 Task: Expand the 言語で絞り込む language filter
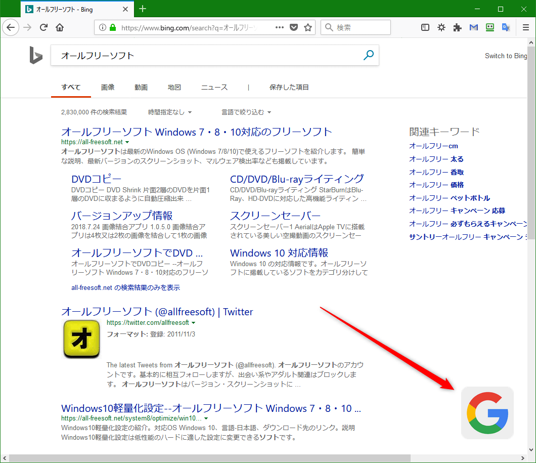tap(246, 112)
